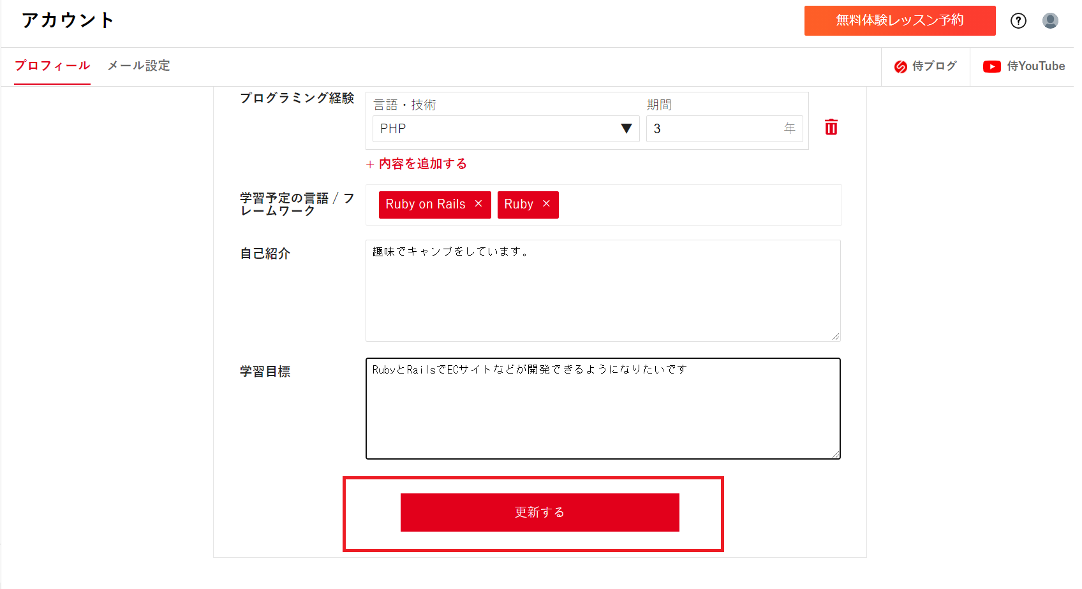Expand the PHP language dropdown arrow
This screenshot has width=1082, height=589.
tap(626, 129)
